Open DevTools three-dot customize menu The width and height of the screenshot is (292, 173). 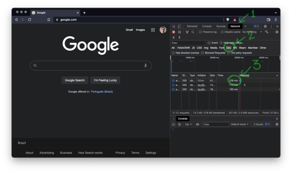pos(271,26)
